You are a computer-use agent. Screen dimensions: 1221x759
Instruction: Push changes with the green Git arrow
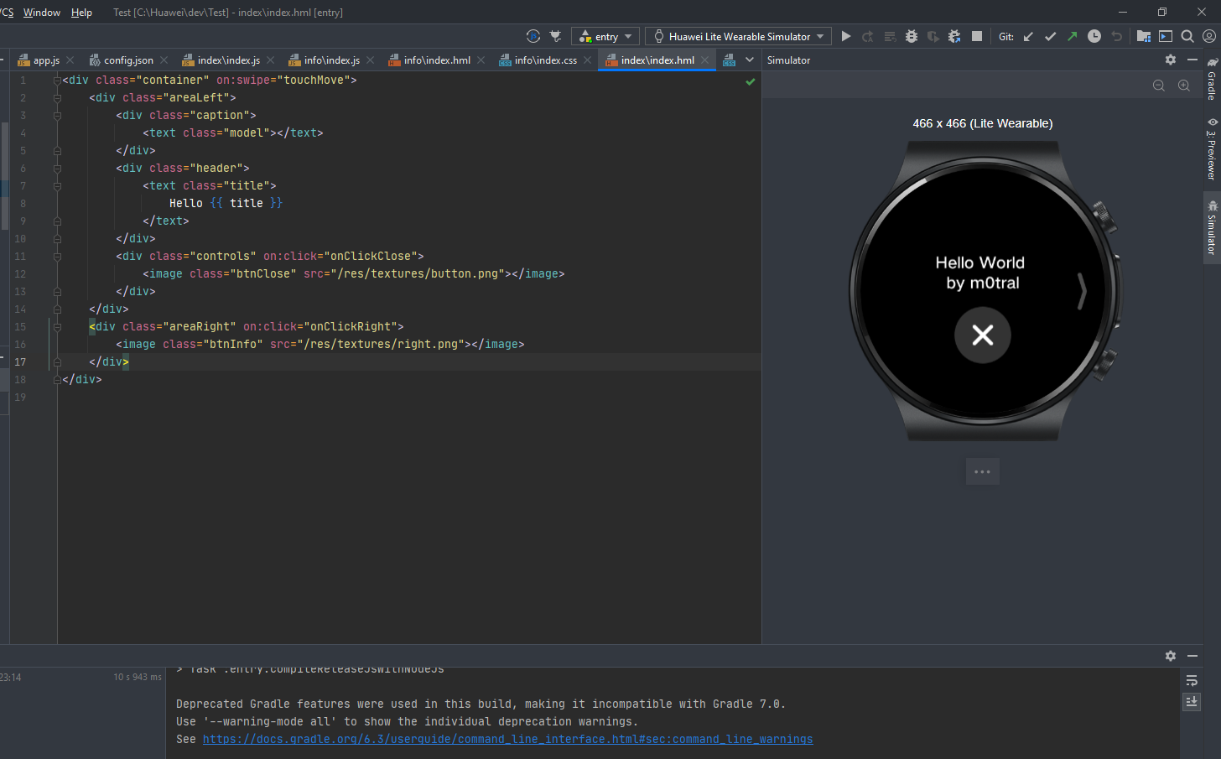[1072, 36]
